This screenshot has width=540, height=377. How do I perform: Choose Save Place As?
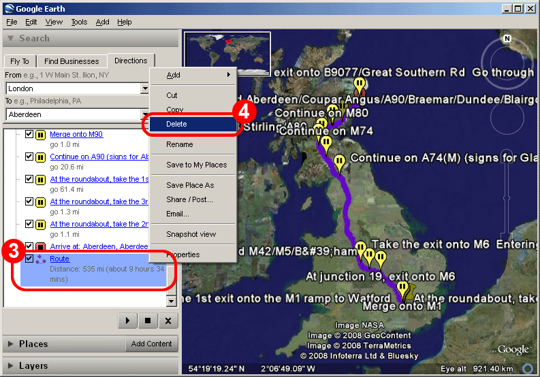193,185
